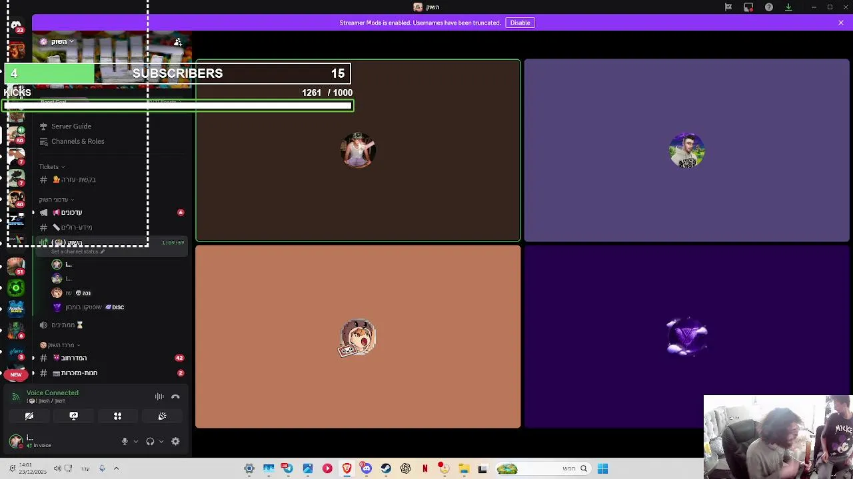This screenshot has height=479, width=853.
Task: Click Set a channel status
Action: point(77,251)
